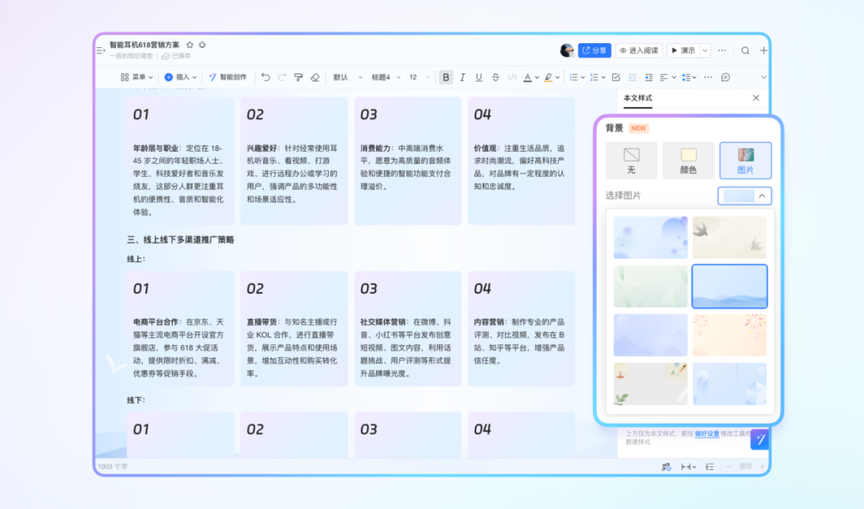Viewport: 864px width, 509px height.
Task: Open the comment bubble icon
Action: click(x=726, y=78)
